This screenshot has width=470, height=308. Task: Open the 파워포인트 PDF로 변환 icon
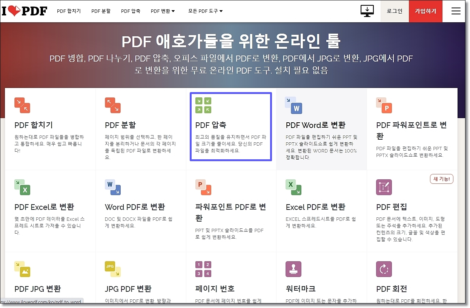(203, 187)
